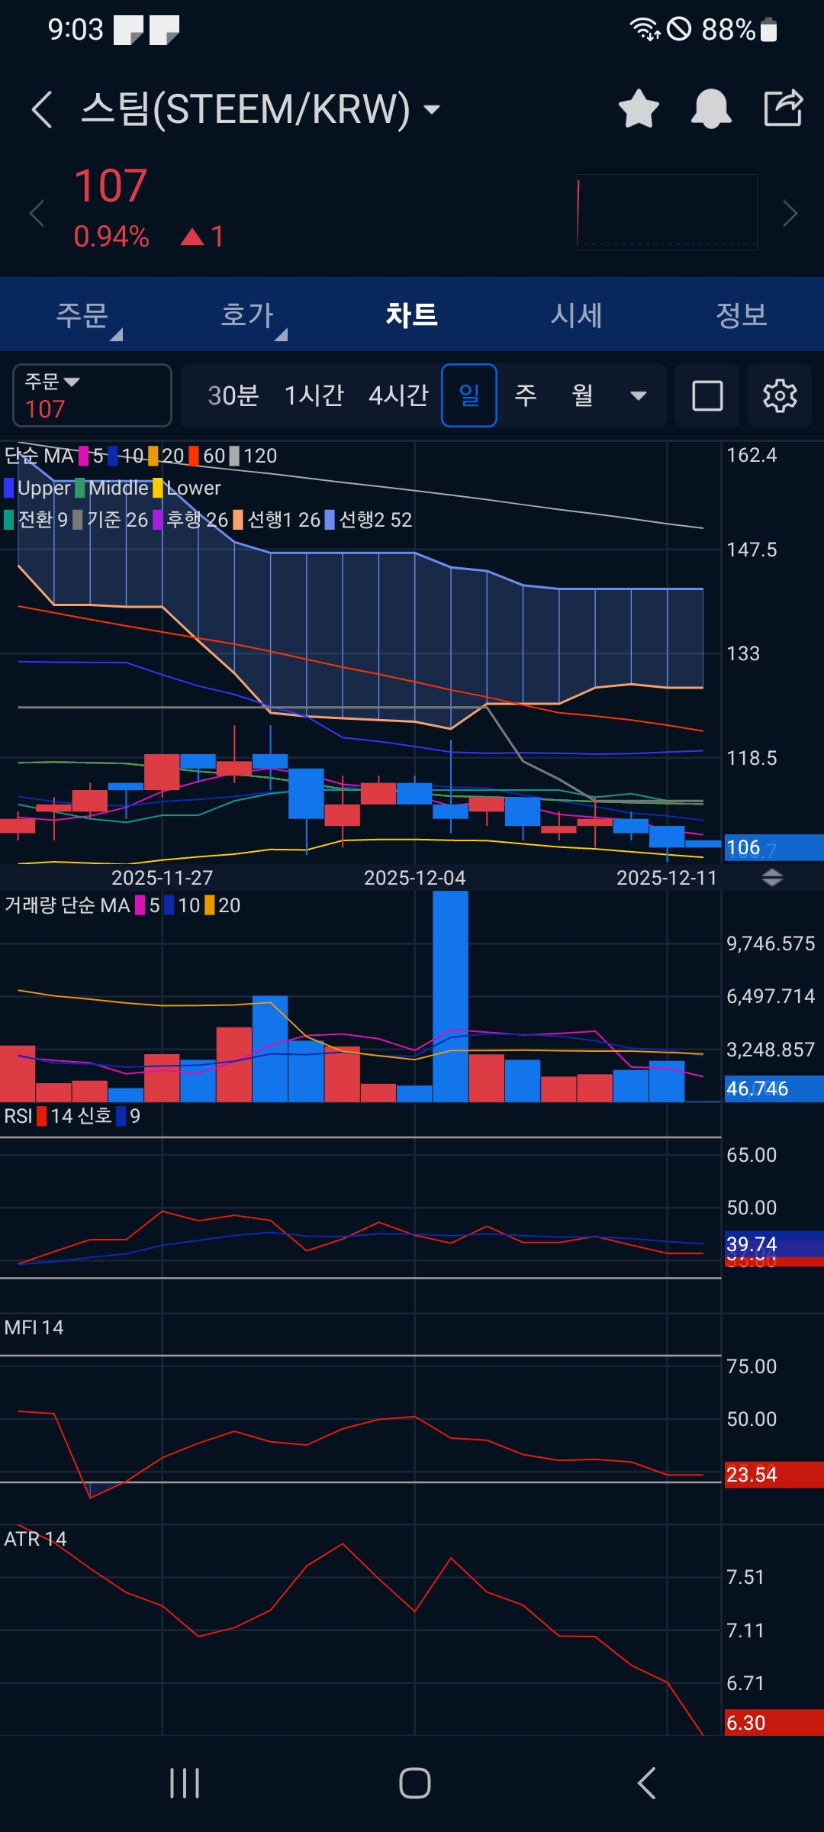This screenshot has width=824, height=1832.
Task: Tap the share icon
Action: [x=784, y=108]
